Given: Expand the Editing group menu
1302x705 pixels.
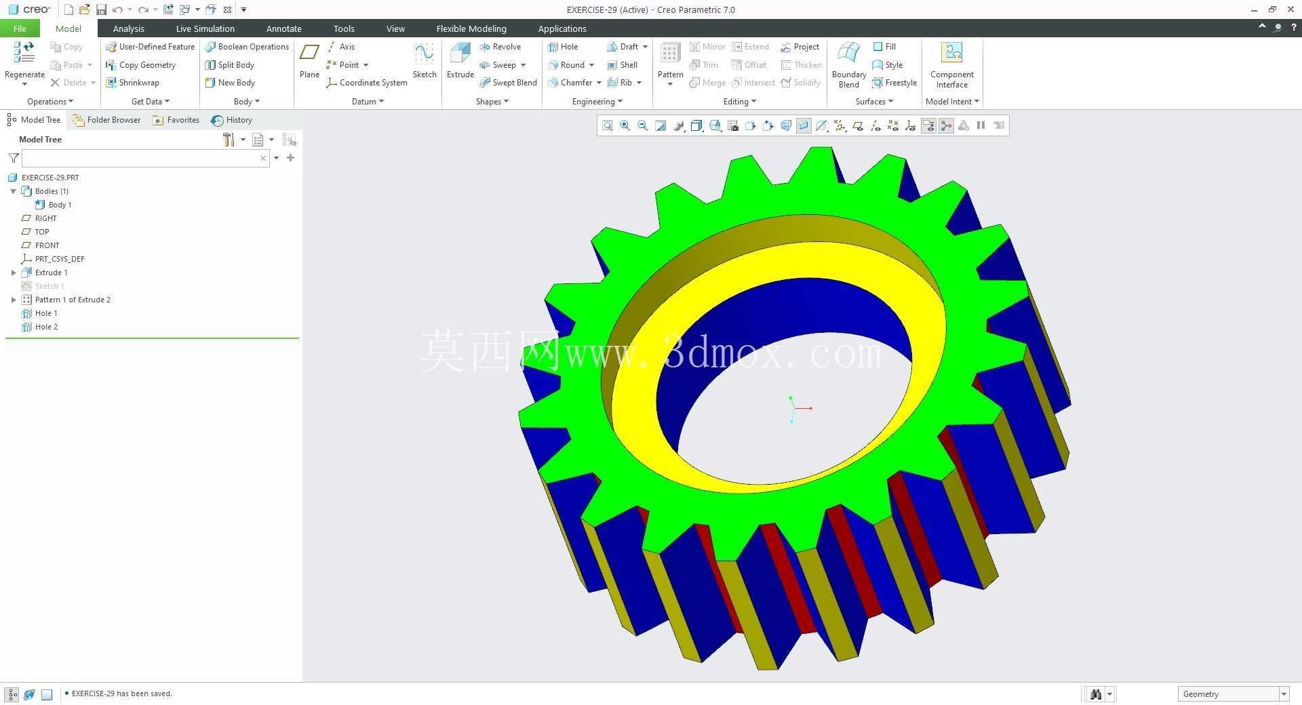Looking at the screenshot, I should coord(739,102).
